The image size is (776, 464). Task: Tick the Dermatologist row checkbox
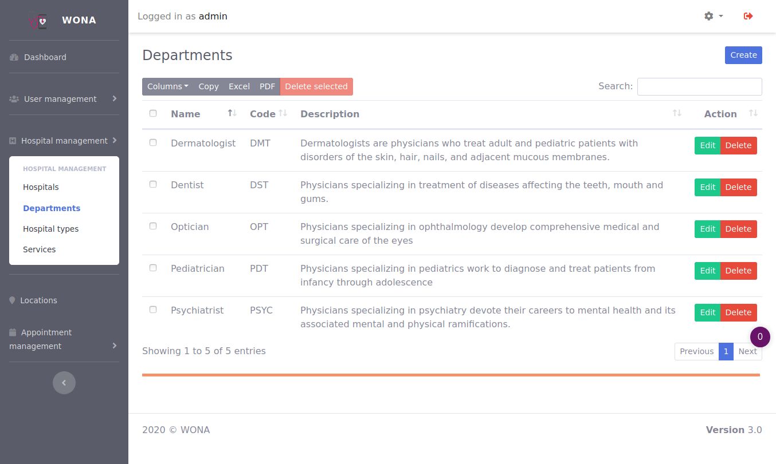[x=153, y=142]
